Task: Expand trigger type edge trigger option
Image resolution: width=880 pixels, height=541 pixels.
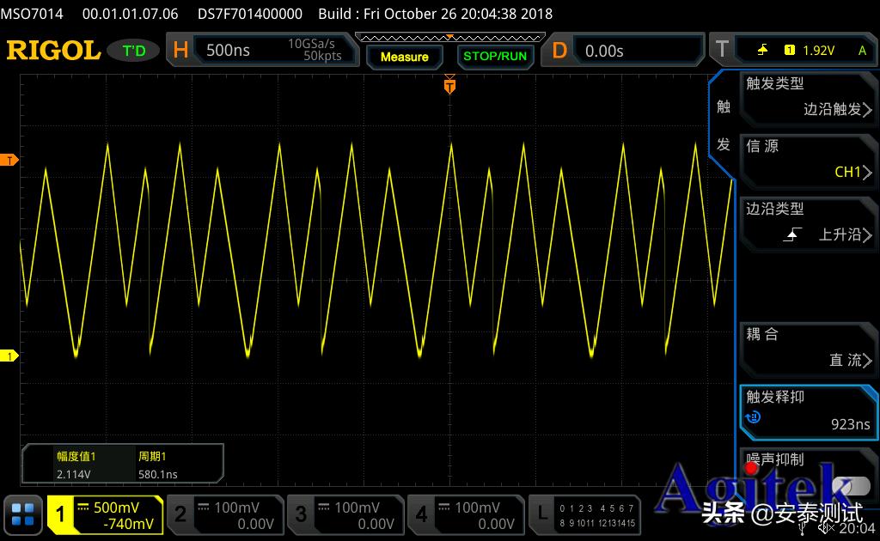Action: pyautogui.click(x=808, y=97)
